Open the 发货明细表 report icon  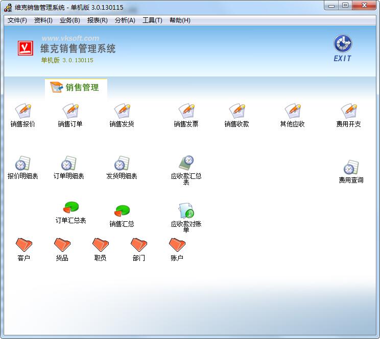coord(122,163)
